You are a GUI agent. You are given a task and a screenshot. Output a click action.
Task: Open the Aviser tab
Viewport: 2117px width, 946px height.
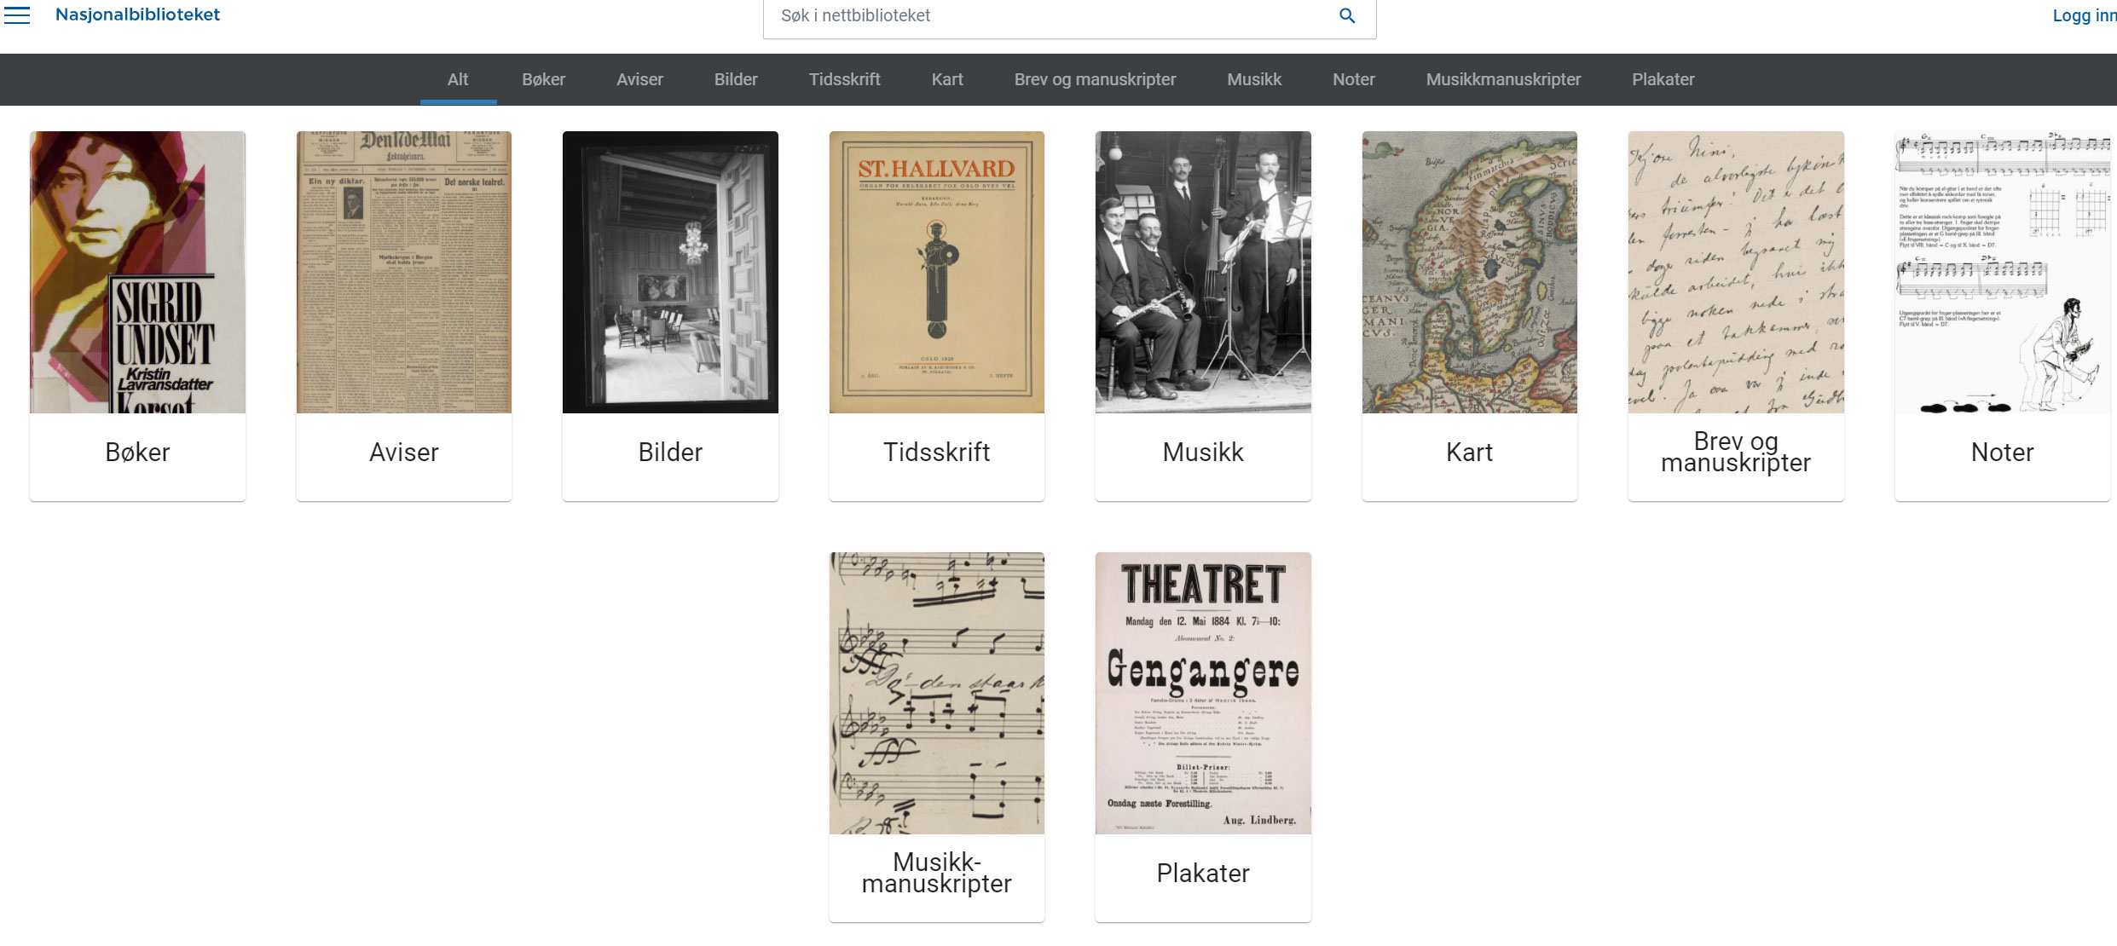[x=639, y=79]
